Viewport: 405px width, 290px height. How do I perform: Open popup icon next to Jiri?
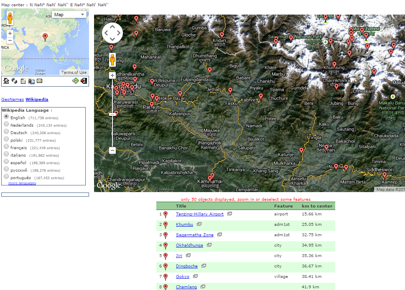click(188, 255)
